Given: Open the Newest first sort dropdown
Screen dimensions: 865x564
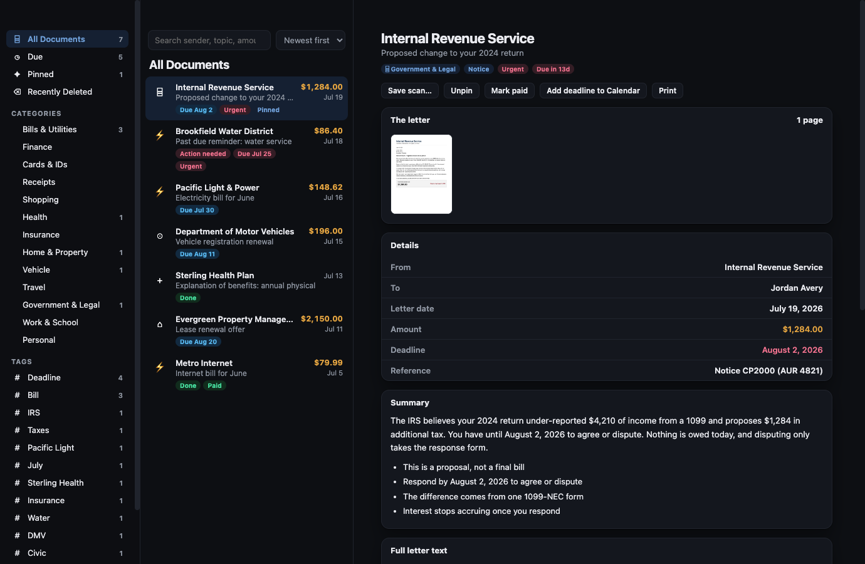Looking at the screenshot, I should point(310,40).
